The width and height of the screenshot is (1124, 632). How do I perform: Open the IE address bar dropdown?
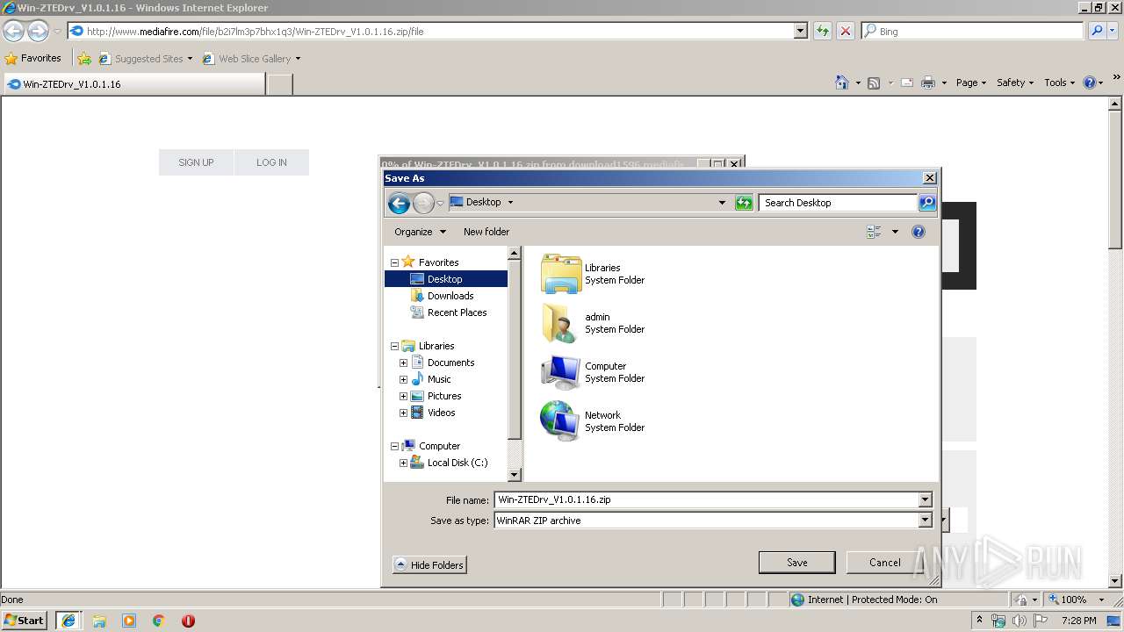point(800,31)
